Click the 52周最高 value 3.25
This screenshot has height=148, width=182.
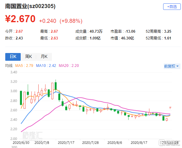[x=167, y=31]
